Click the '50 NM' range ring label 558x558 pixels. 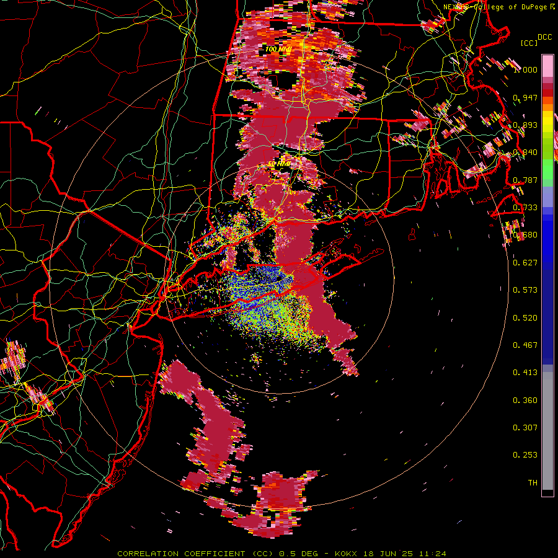click(x=280, y=164)
